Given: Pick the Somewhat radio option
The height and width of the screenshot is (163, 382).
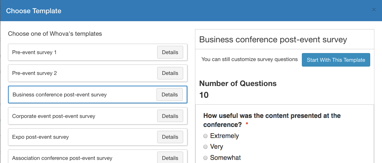Looking at the screenshot, I should pos(205,158).
